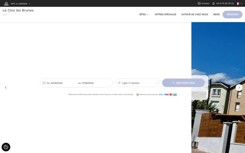Click the Visa card logo
The image size is (245, 153).
click(x=166, y=95)
